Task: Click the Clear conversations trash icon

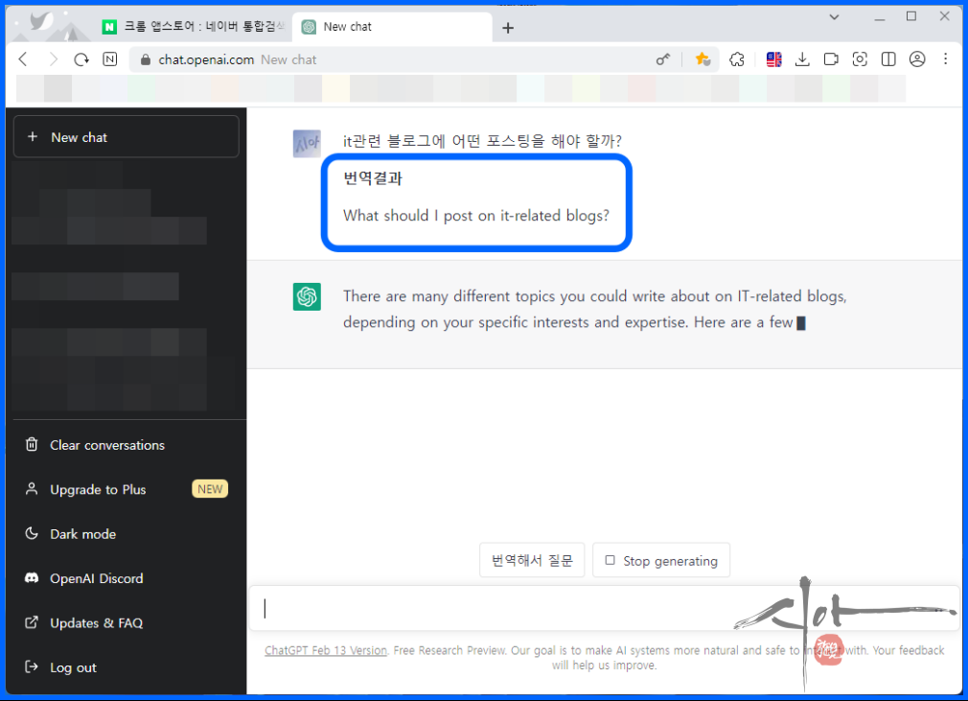Action: (x=32, y=445)
